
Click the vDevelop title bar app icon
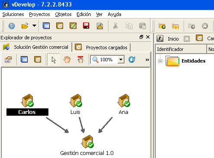6,4
